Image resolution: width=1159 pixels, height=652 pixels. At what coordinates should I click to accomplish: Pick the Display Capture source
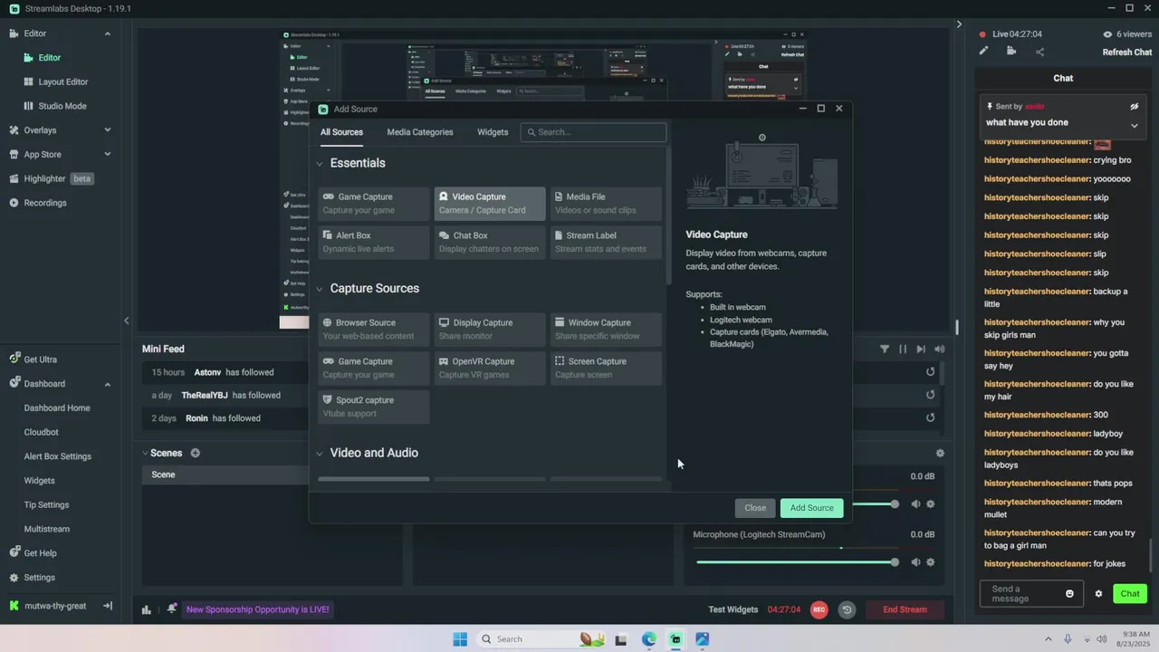pos(490,330)
